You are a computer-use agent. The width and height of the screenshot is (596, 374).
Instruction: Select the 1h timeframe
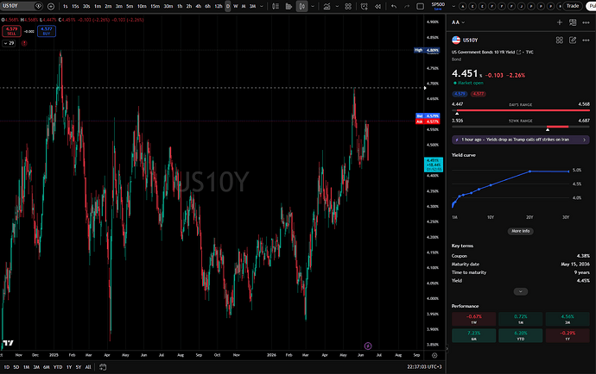pos(180,6)
